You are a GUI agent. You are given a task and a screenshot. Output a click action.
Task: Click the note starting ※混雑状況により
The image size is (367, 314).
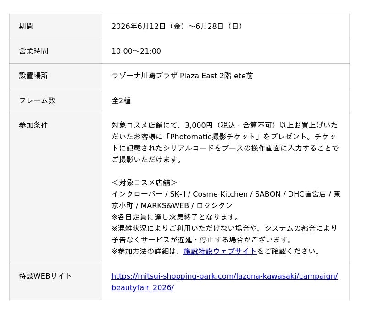tap(224, 228)
